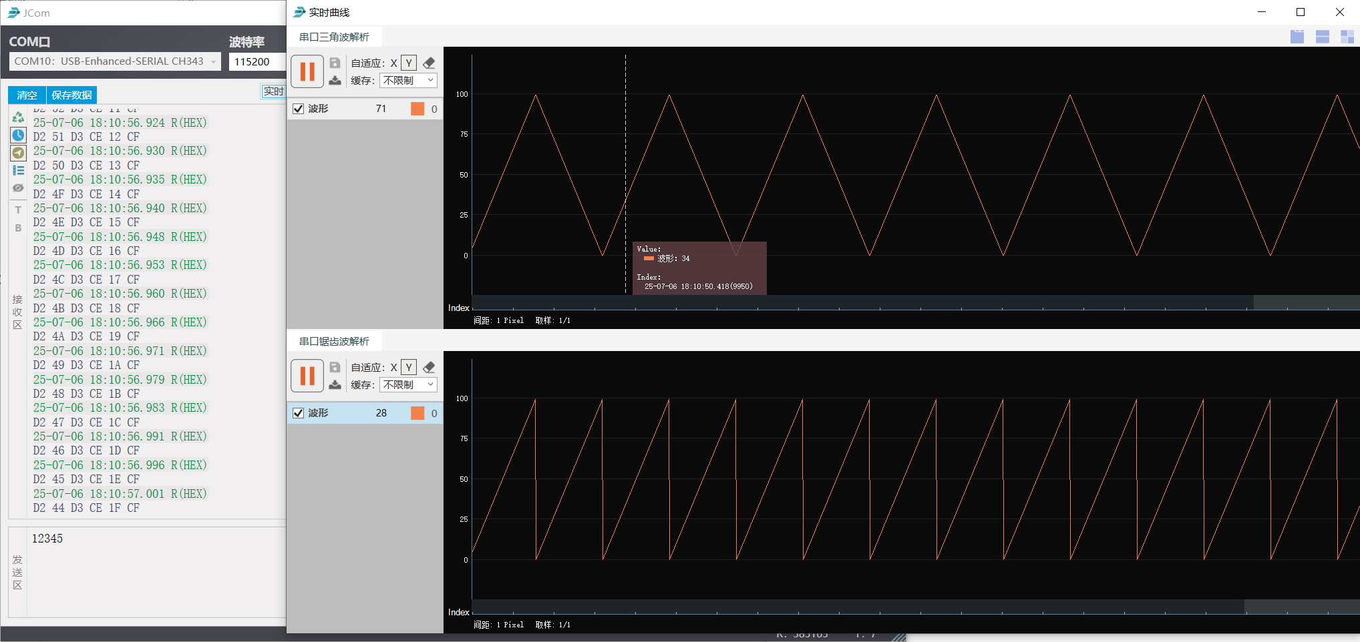Click the list view icon in receive sidebar
Viewport: 1360px width, 642px height.
click(x=18, y=170)
